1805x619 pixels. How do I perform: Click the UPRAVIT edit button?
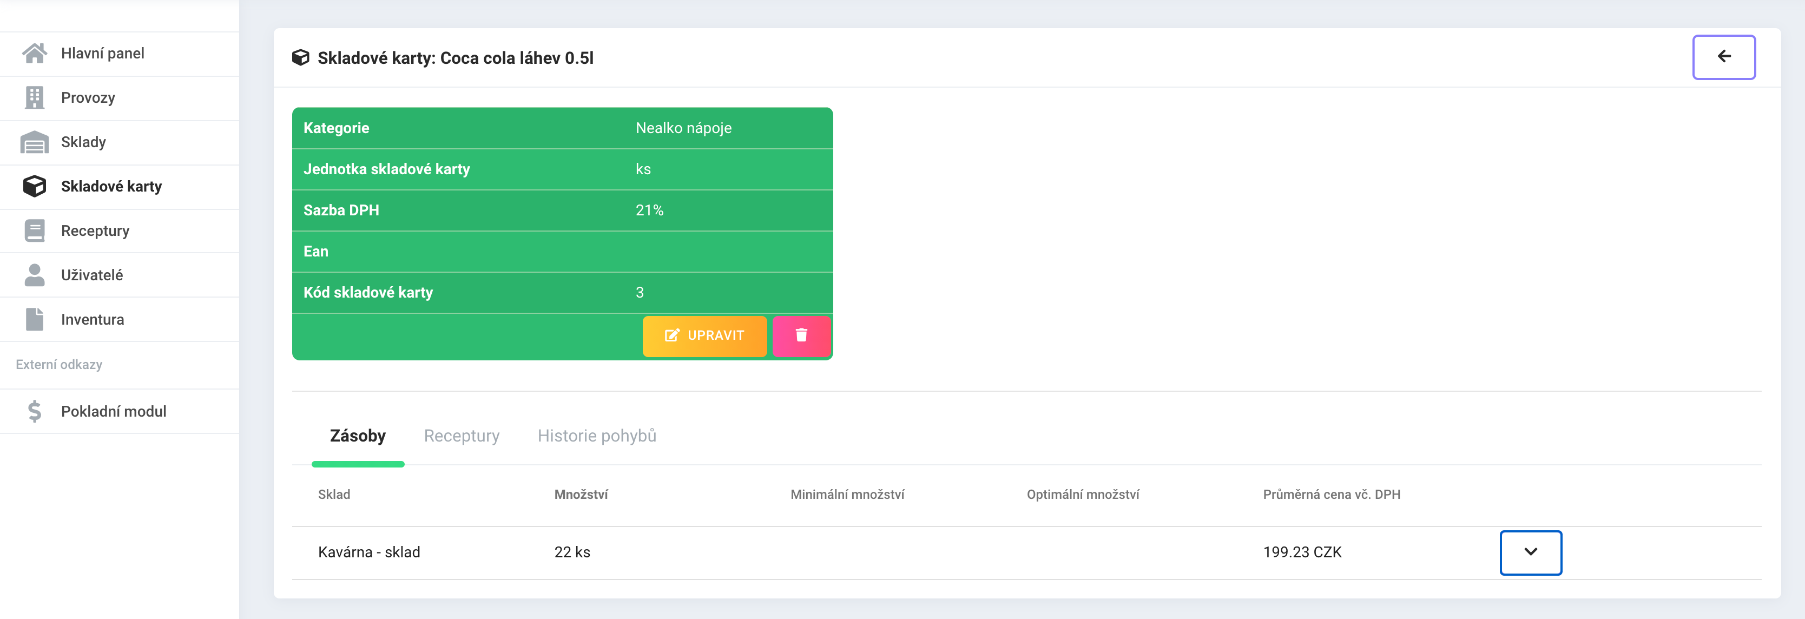point(704,336)
